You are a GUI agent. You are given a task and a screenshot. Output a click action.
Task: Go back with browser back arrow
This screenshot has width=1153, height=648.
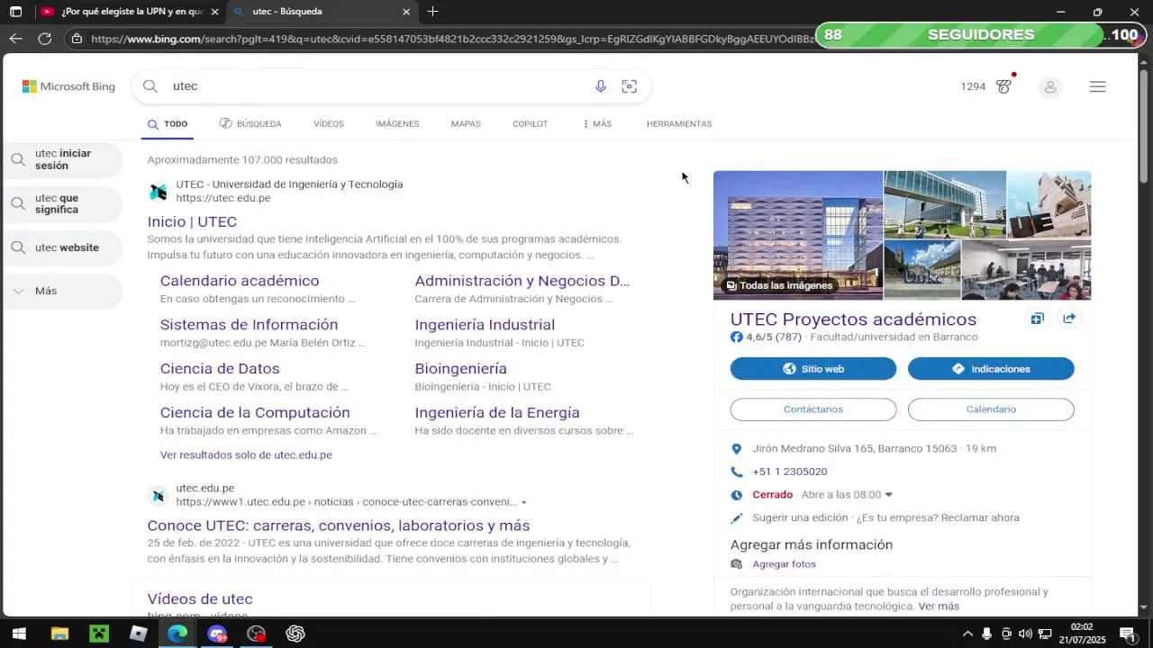pyautogui.click(x=15, y=39)
